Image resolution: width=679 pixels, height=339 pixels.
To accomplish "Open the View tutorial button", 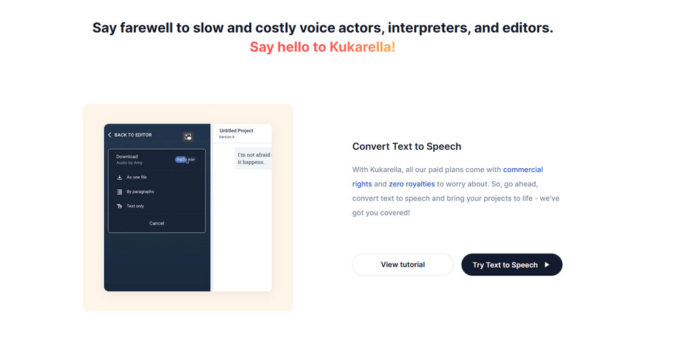I will coord(403,264).
